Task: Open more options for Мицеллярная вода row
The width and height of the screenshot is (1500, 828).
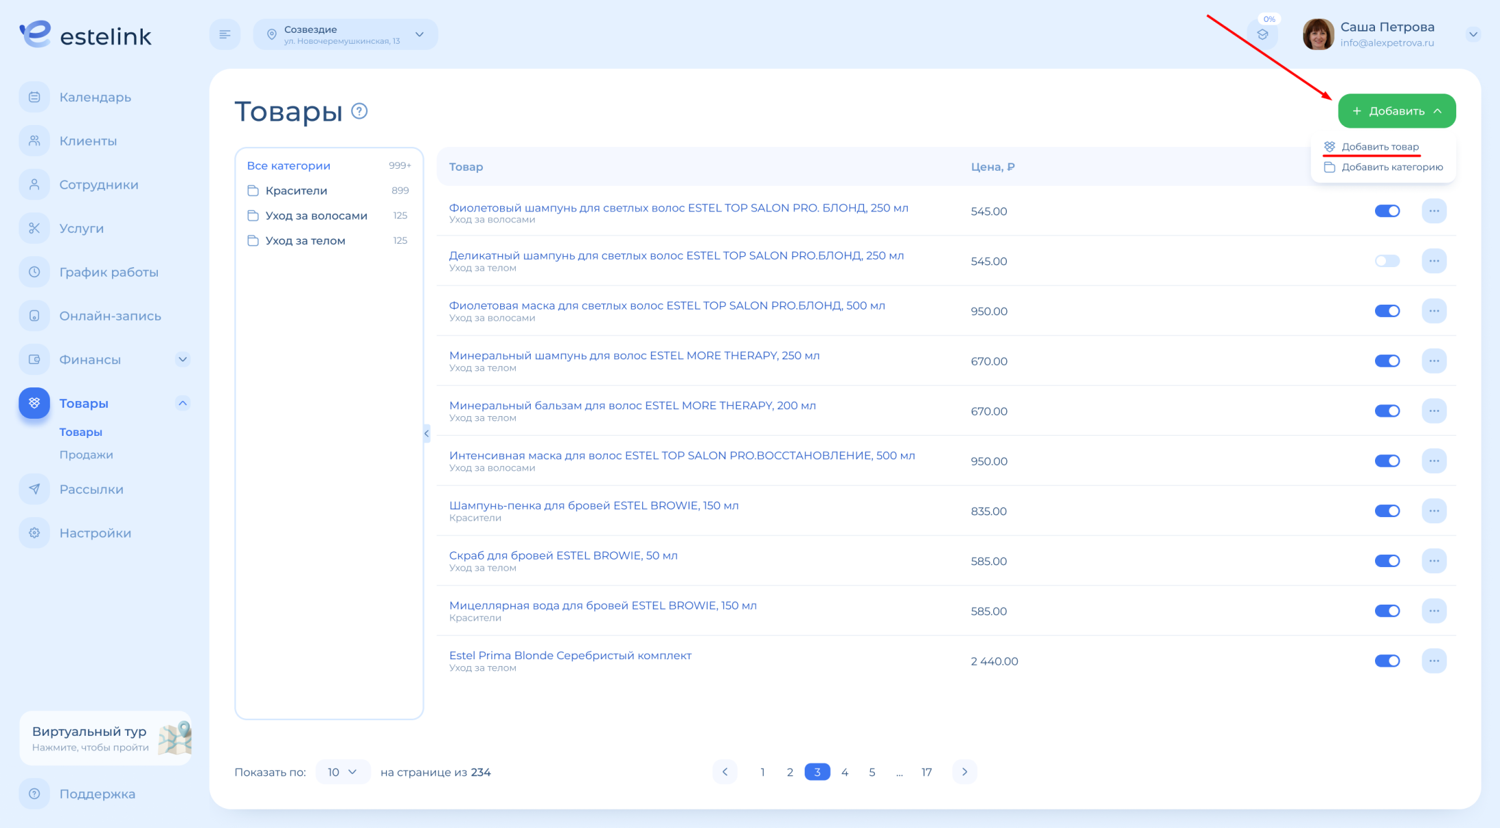Action: point(1434,611)
